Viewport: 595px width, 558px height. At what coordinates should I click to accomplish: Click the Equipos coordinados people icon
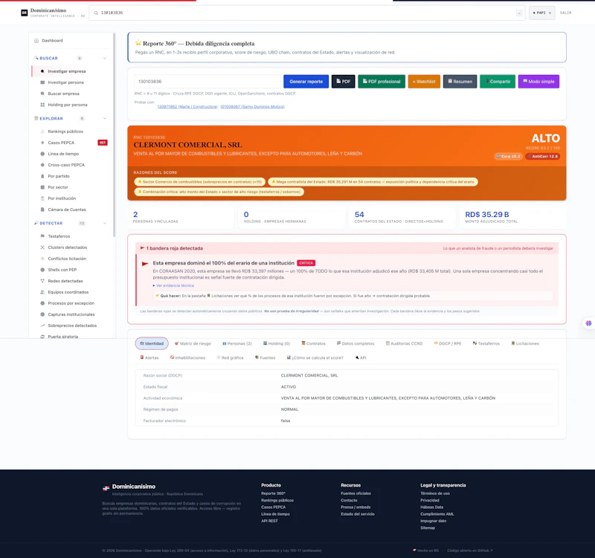coord(42,292)
